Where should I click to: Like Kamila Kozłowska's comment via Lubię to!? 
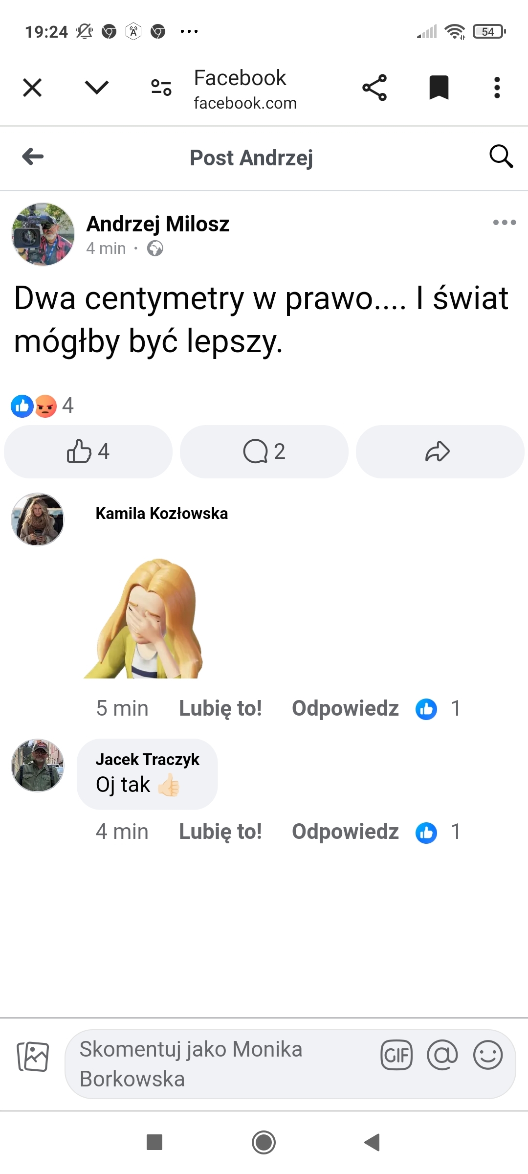click(220, 708)
